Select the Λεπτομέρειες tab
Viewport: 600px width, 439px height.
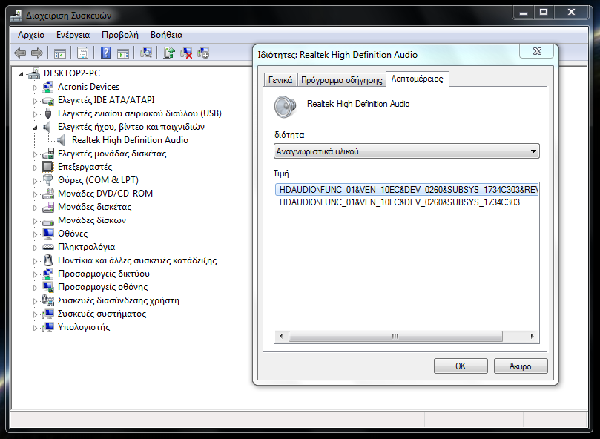click(x=417, y=79)
